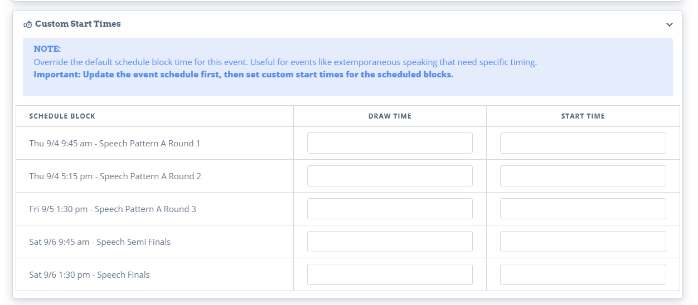The height and width of the screenshot is (305, 698).
Task: Focus Draw Time input for Speech Finals
Action: (x=390, y=274)
